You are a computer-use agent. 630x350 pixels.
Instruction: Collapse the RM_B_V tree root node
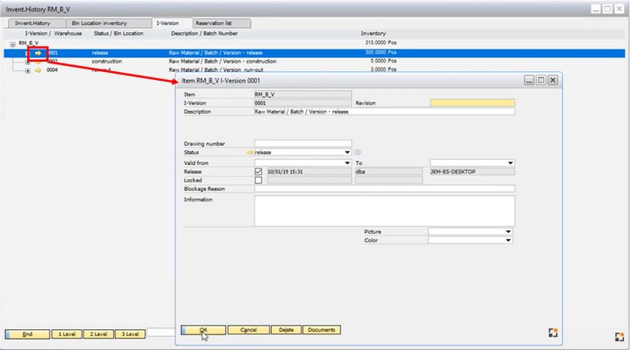14,43
